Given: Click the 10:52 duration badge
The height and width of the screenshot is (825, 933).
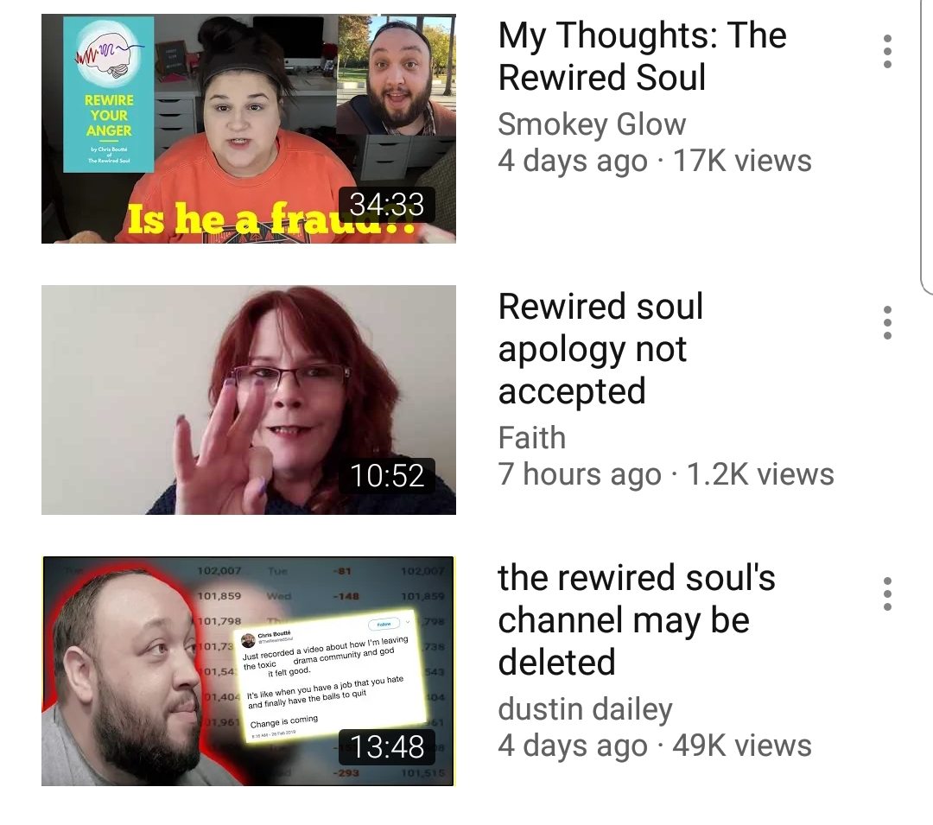Looking at the screenshot, I should [x=387, y=475].
